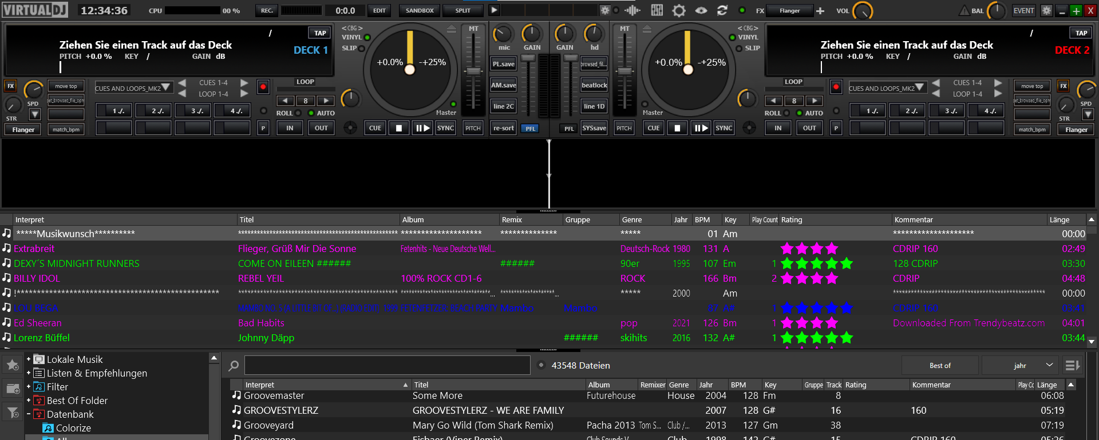Image resolution: width=1099 pixels, height=440 pixels.
Task: Click the refresh sync arrows icon in toolbar
Action: [722, 10]
